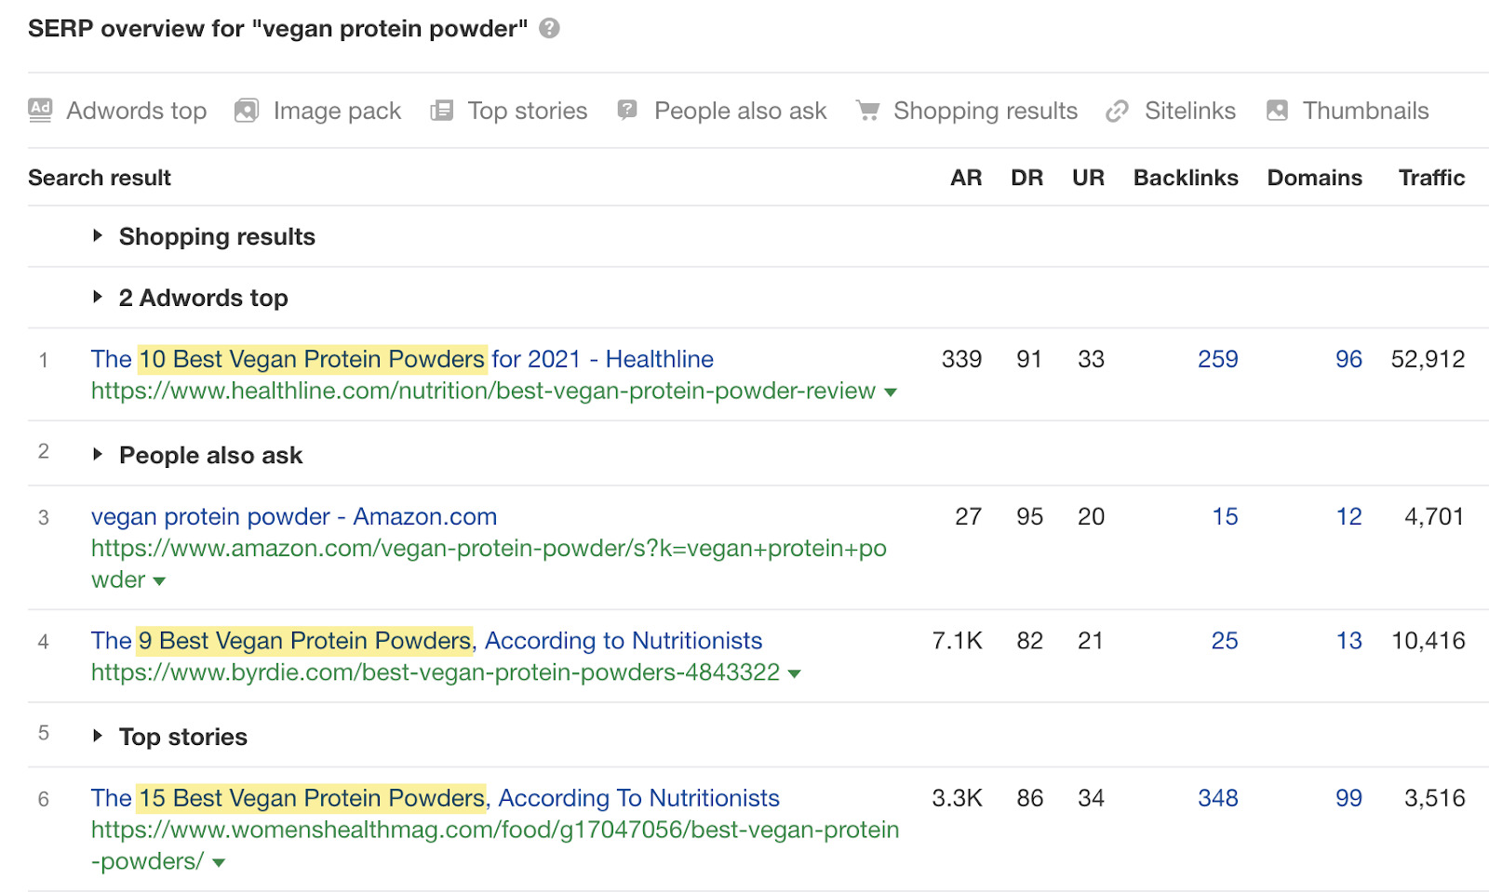Click the help question mark icon beside the title
Image resolution: width=1489 pixels, height=892 pixels.
pyautogui.click(x=550, y=29)
